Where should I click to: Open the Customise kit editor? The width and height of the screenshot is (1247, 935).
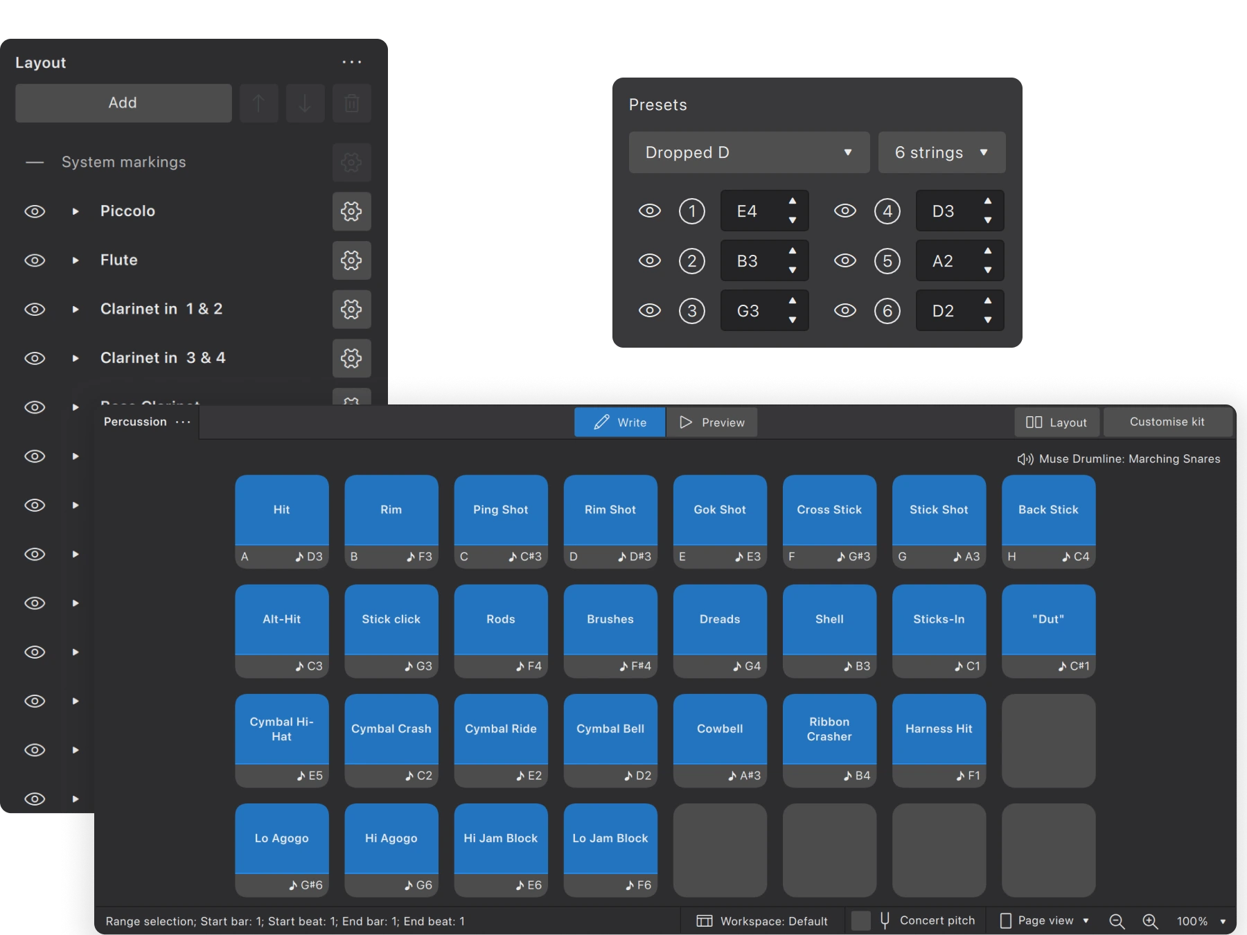click(x=1169, y=422)
